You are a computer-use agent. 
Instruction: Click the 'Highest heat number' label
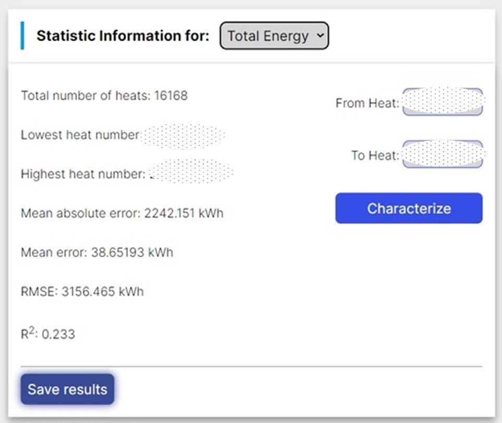82,174
